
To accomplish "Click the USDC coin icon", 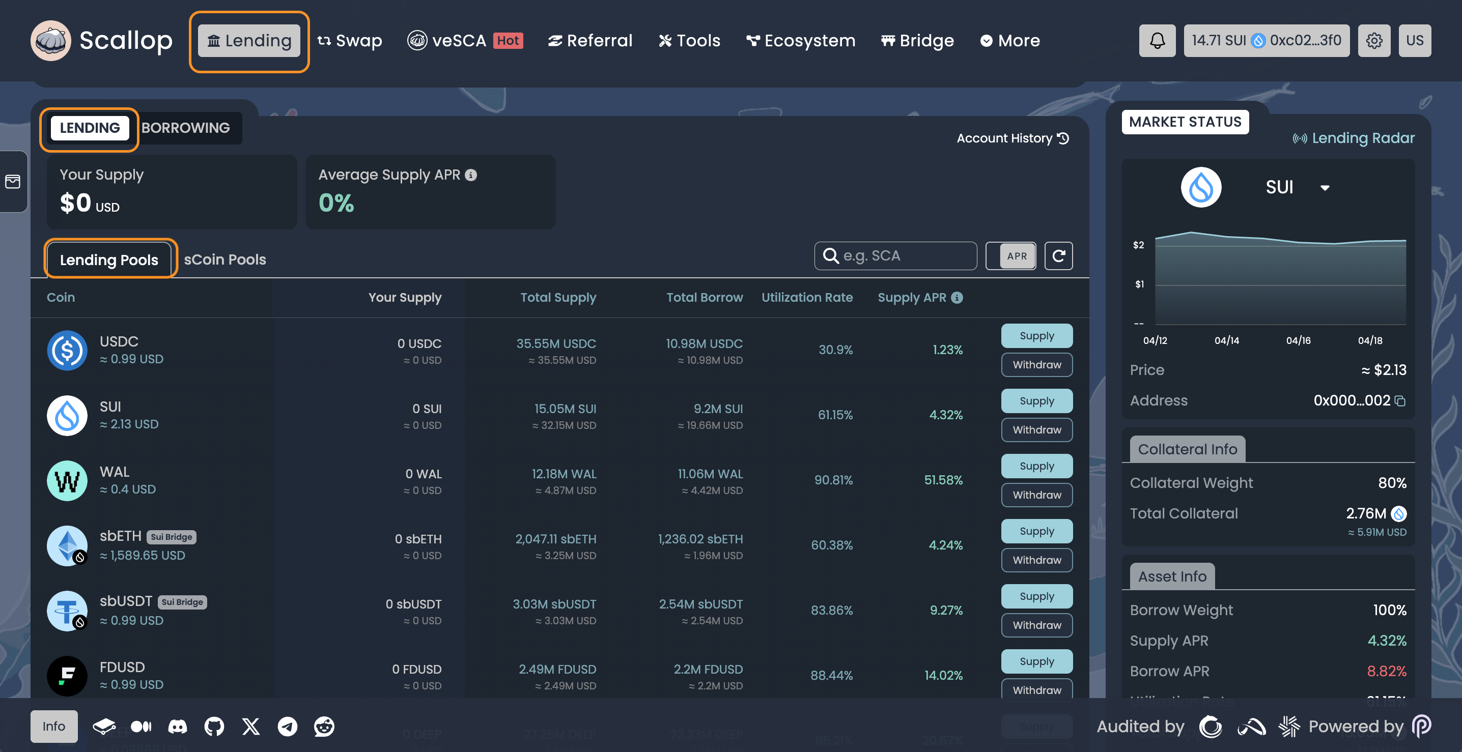I will (x=67, y=351).
